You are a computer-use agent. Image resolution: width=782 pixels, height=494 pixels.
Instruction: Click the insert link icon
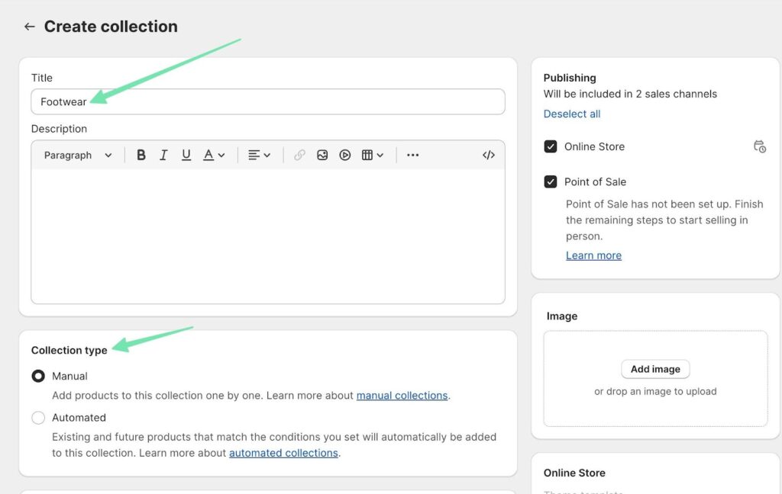(x=299, y=155)
